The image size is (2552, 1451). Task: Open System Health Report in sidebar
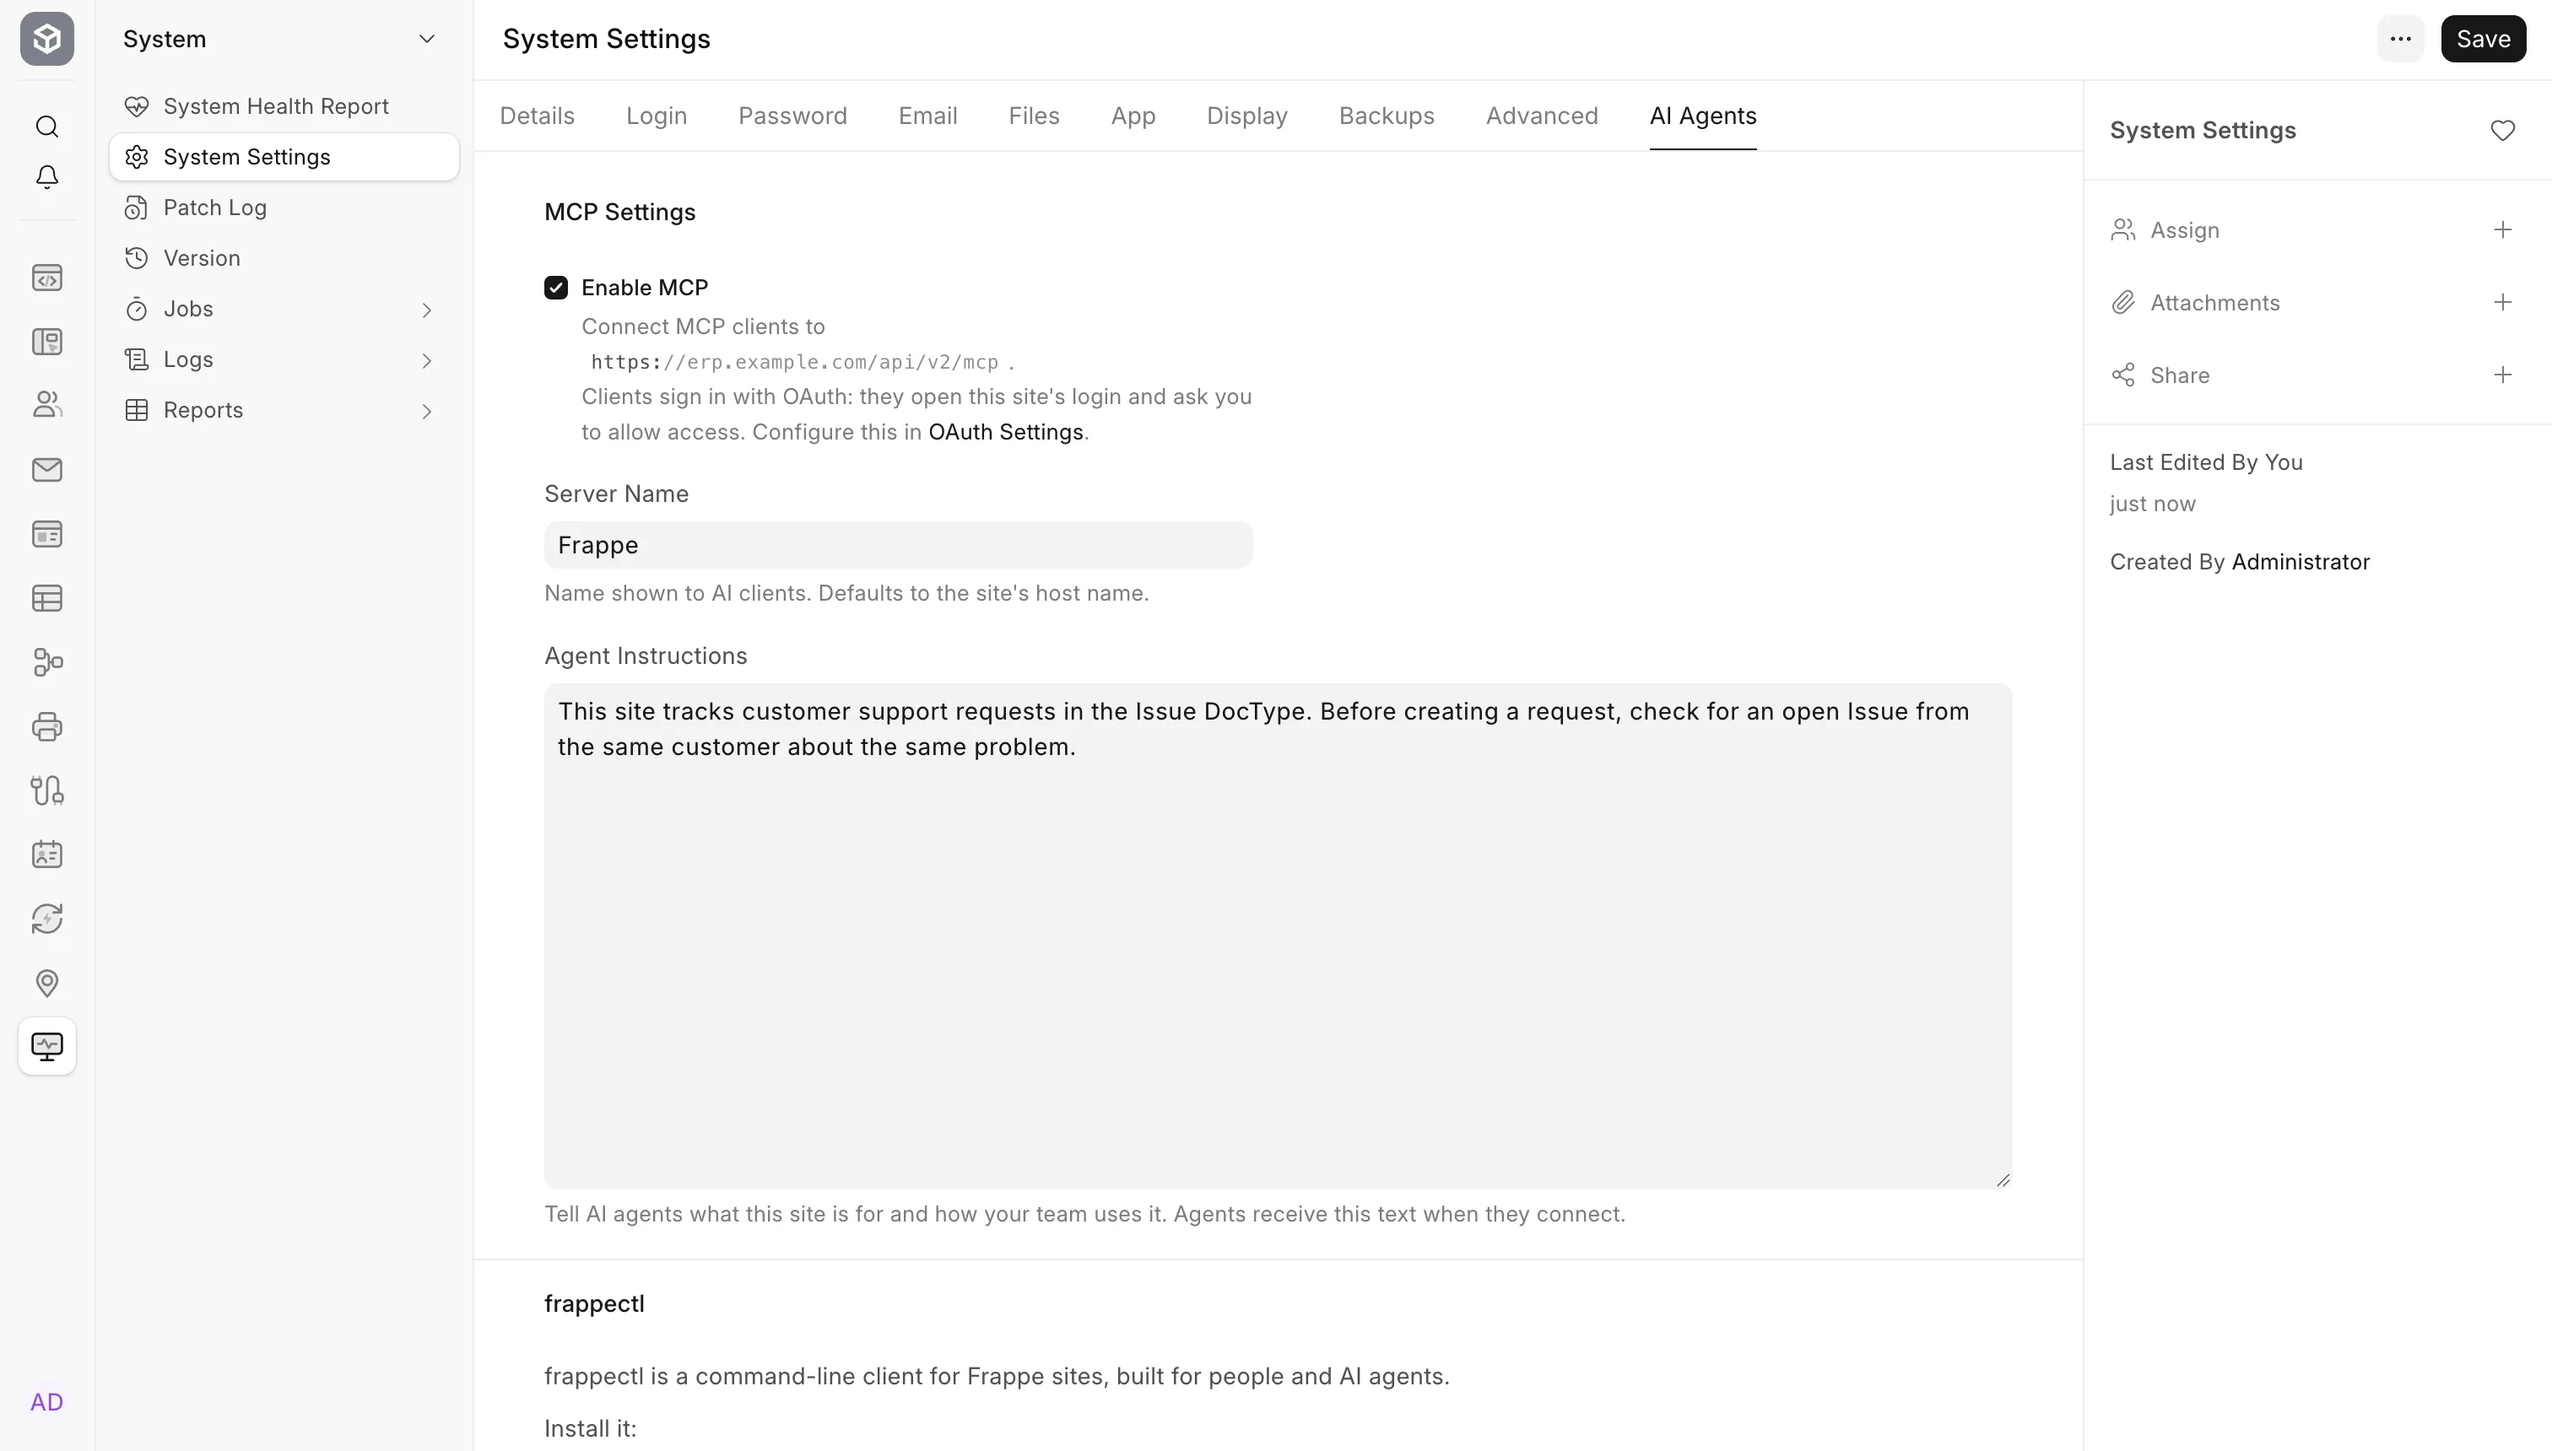(x=284, y=106)
